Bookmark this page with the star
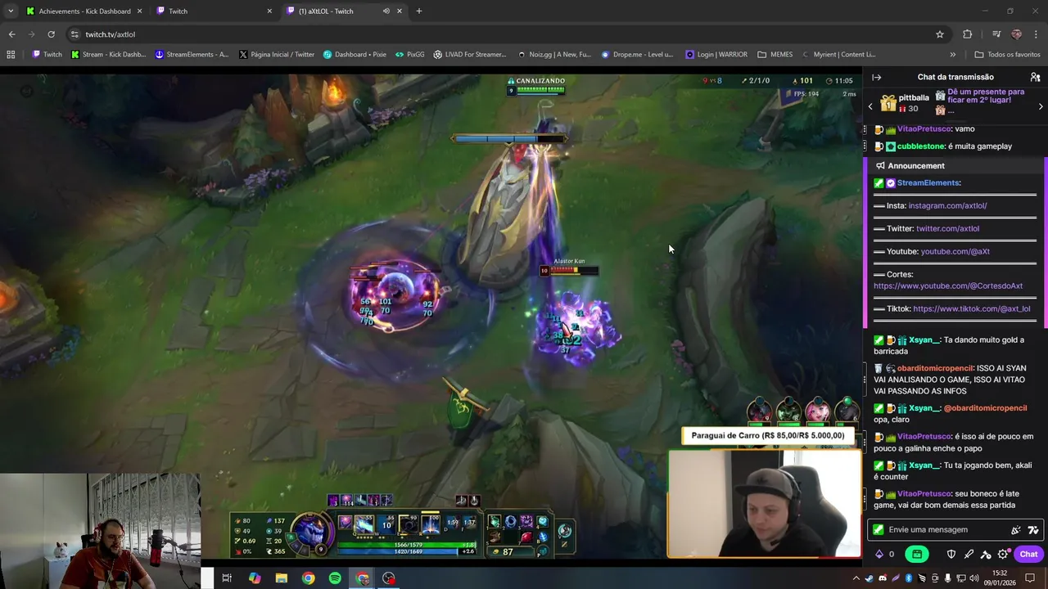The image size is (1048, 589). coord(940,34)
